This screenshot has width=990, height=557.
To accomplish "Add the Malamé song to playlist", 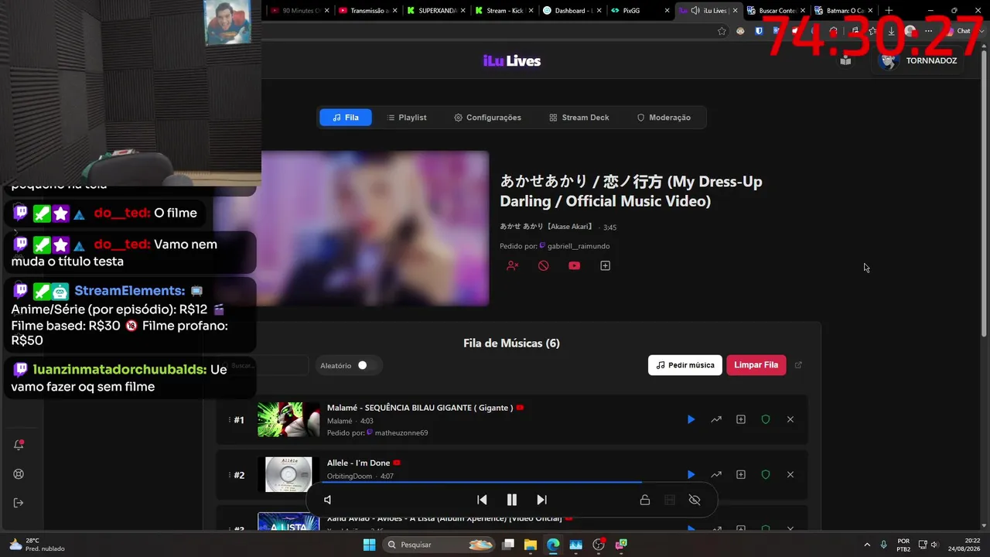I will 741,419.
